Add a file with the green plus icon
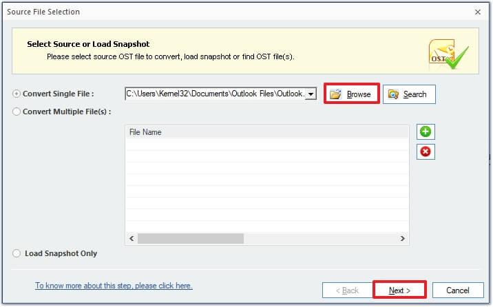The image size is (493, 307). click(426, 131)
